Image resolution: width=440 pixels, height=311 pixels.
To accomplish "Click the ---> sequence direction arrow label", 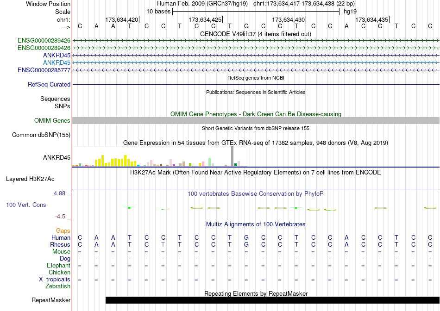I will pyautogui.click(x=65, y=27).
